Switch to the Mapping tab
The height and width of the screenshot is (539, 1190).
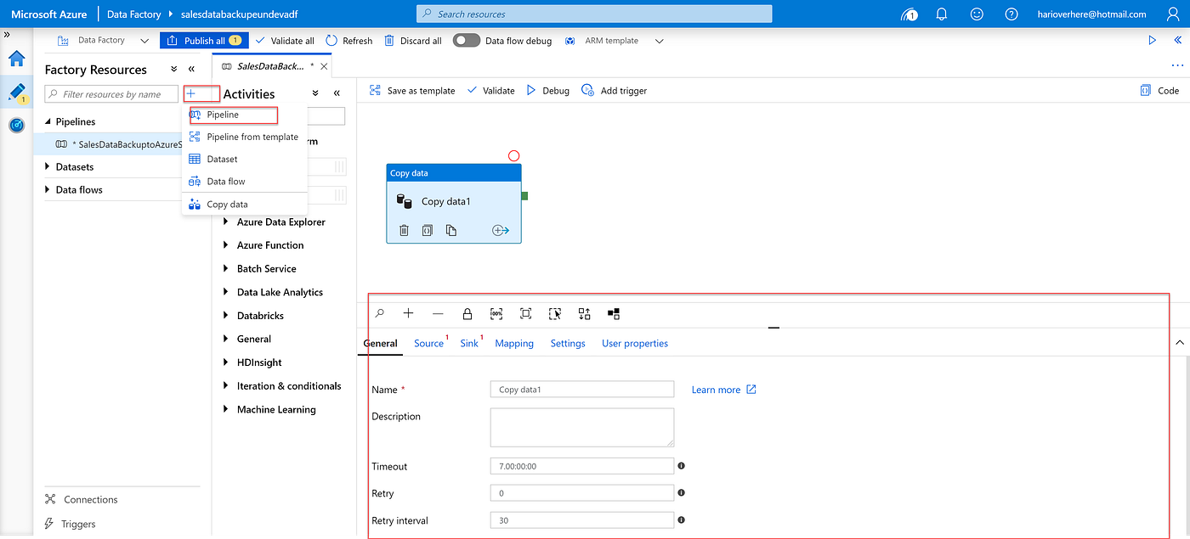(513, 343)
